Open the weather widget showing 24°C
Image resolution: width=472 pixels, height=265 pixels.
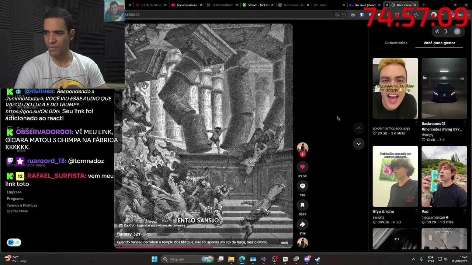[x=16, y=259]
